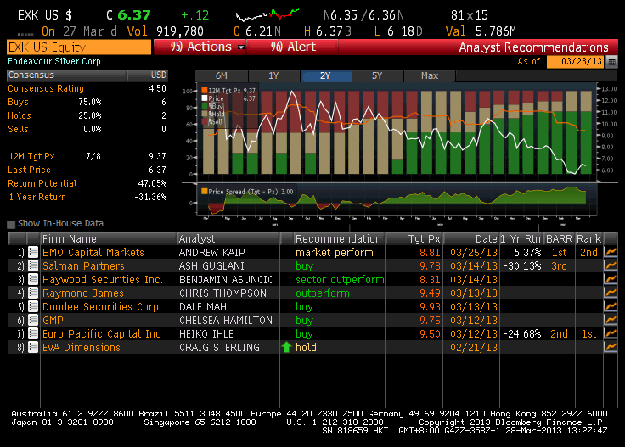The image size is (625, 447).
Task: Open report document icon for GMP
Action: 33,320
